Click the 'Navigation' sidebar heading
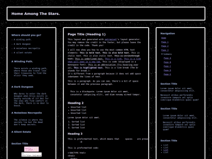The height and width of the screenshot is (159, 212). tap(168, 33)
